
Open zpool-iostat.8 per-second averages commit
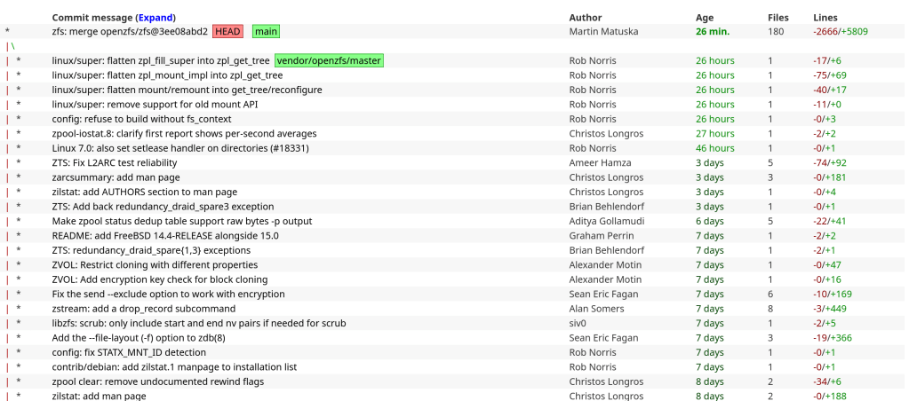click(x=184, y=134)
